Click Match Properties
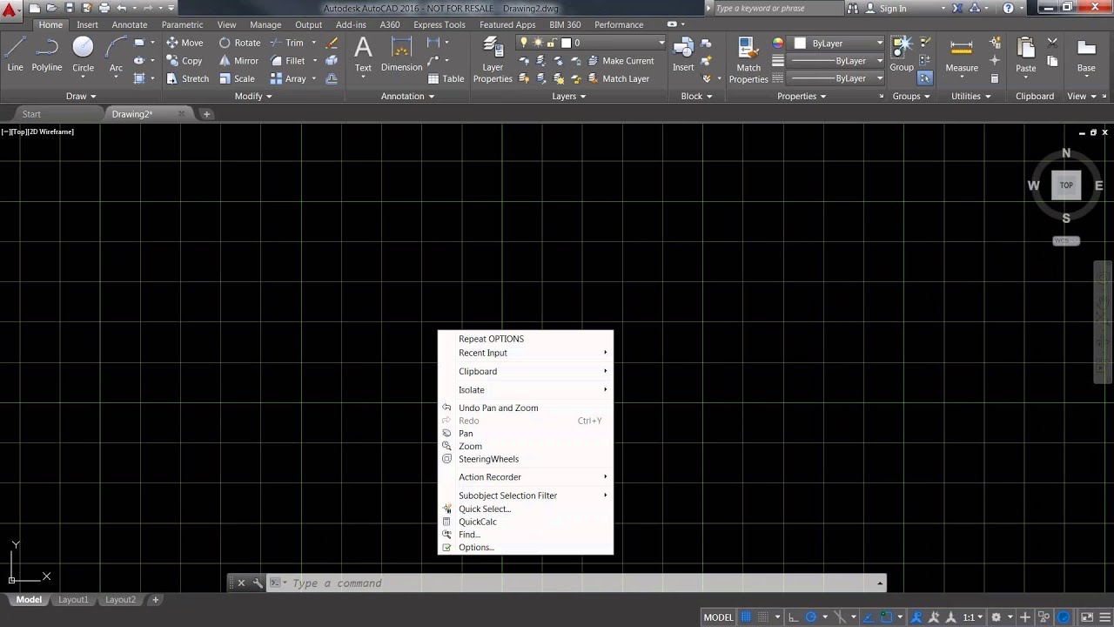This screenshot has height=627, width=1114. [x=748, y=60]
